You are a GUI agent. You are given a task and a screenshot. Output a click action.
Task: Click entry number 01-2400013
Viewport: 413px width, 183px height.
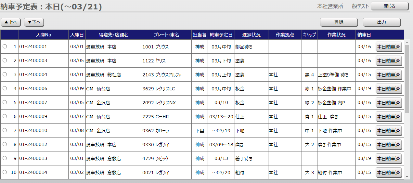click(x=33, y=158)
